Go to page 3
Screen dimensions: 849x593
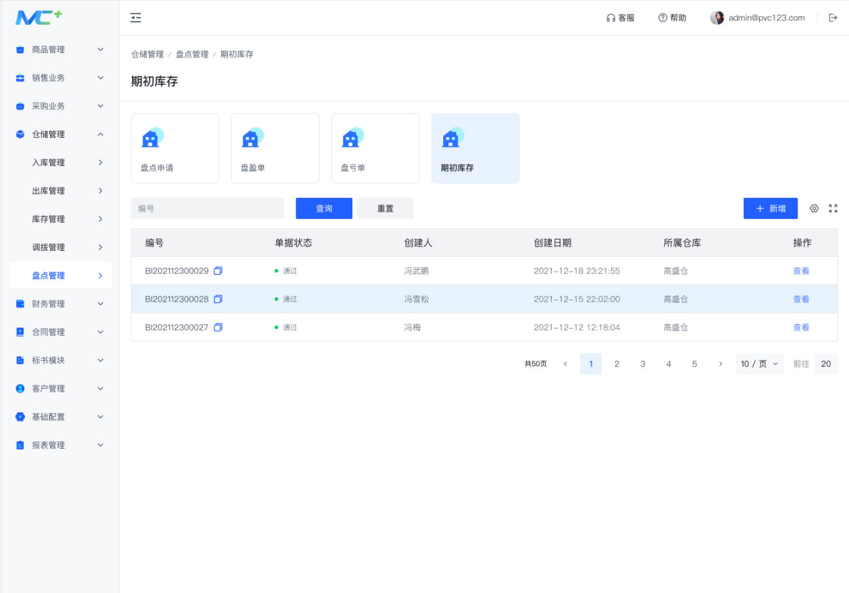coord(642,364)
